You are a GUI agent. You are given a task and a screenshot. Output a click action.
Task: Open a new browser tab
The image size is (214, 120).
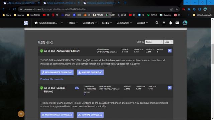(125, 3)
